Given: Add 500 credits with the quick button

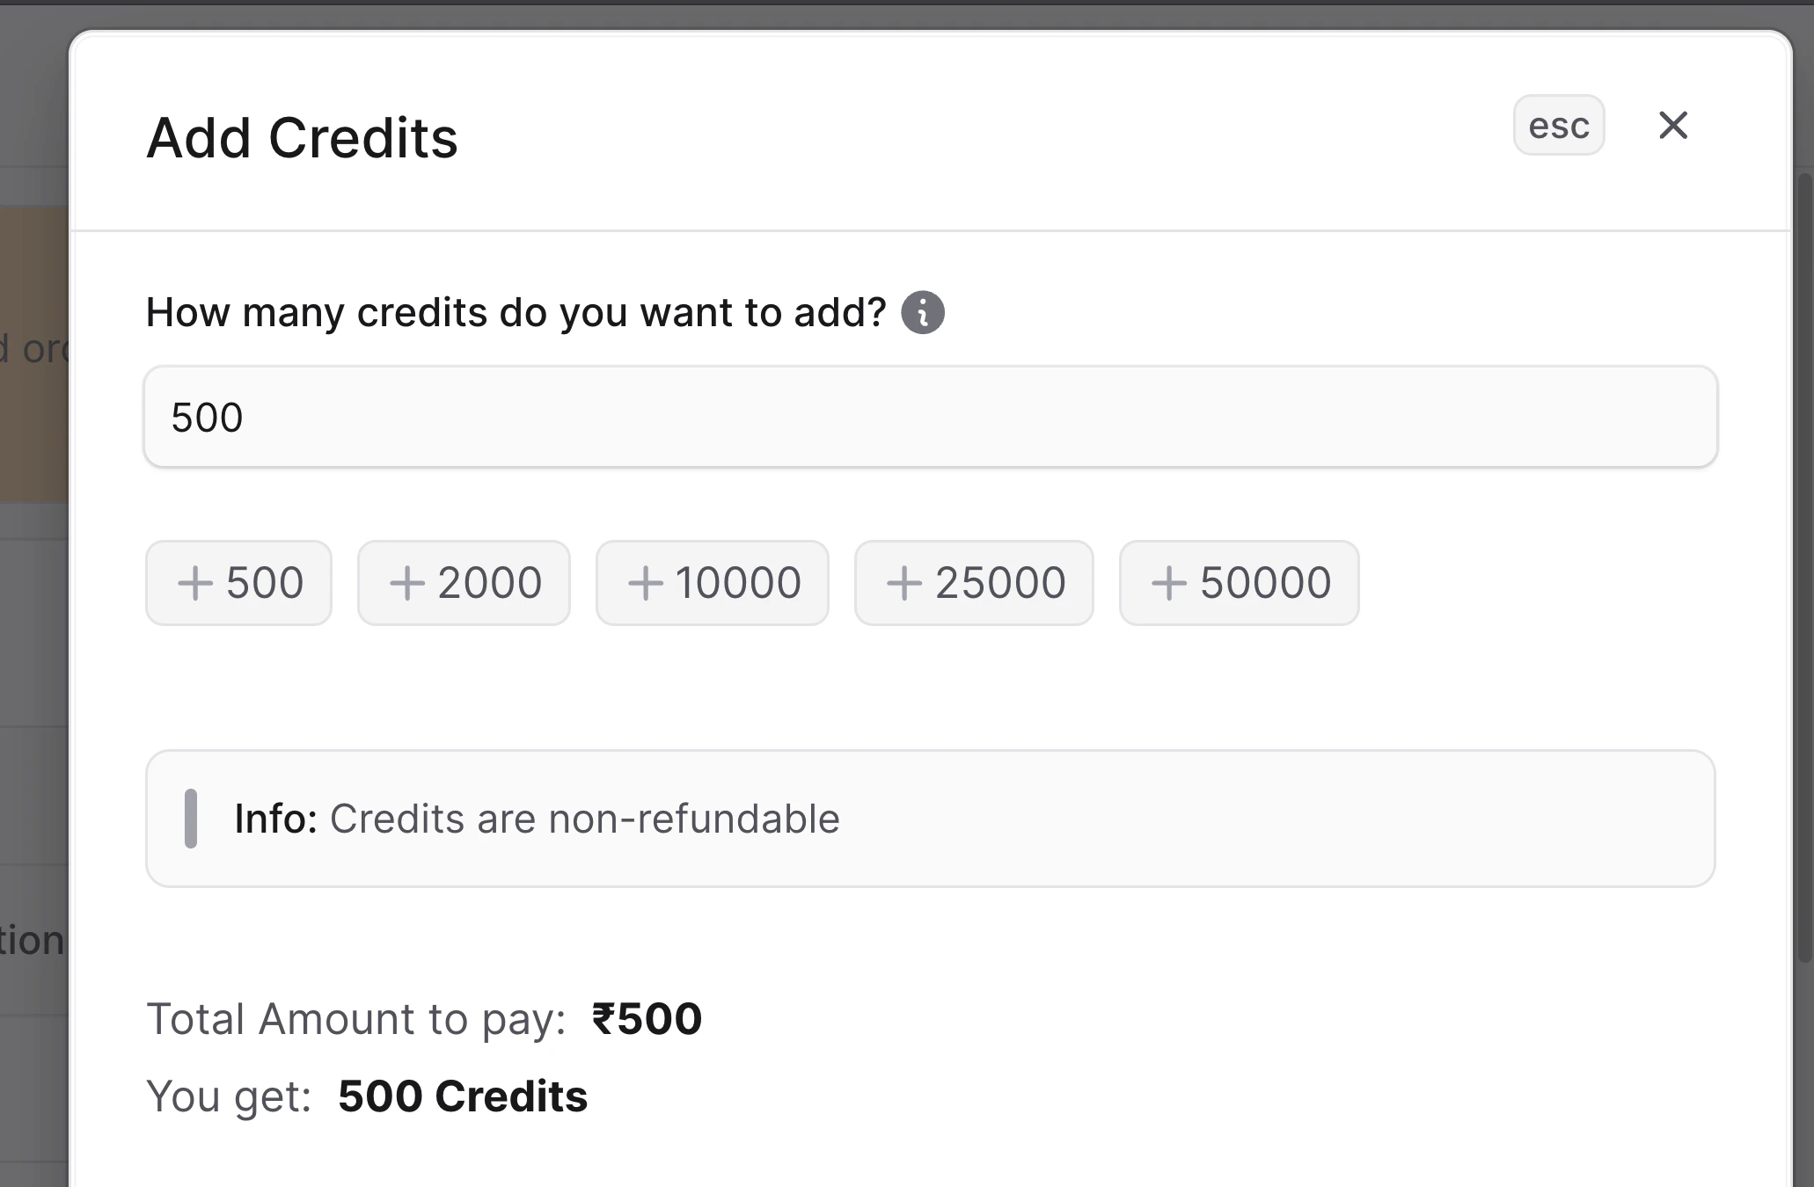Looking at the screenshot, I should (238, 582).
